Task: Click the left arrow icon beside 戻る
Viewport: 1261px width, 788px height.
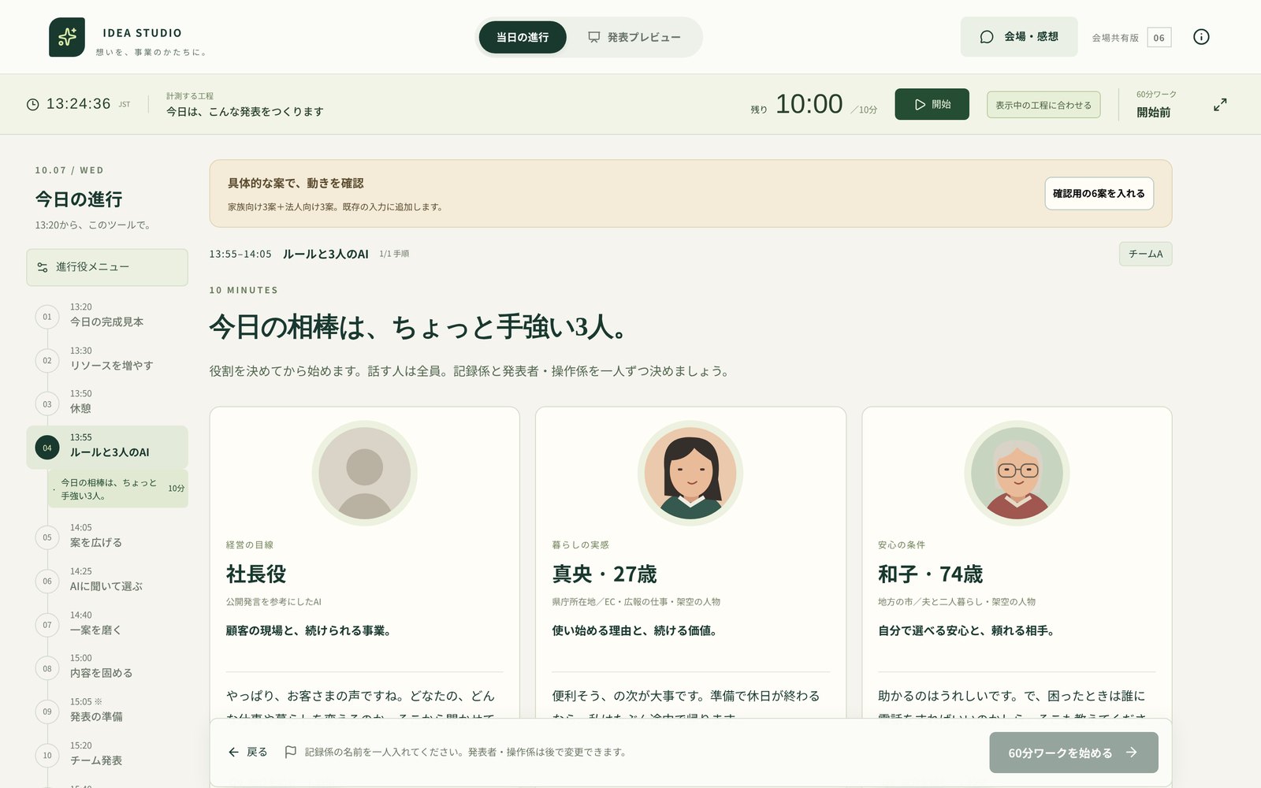Action: (233, 752)
